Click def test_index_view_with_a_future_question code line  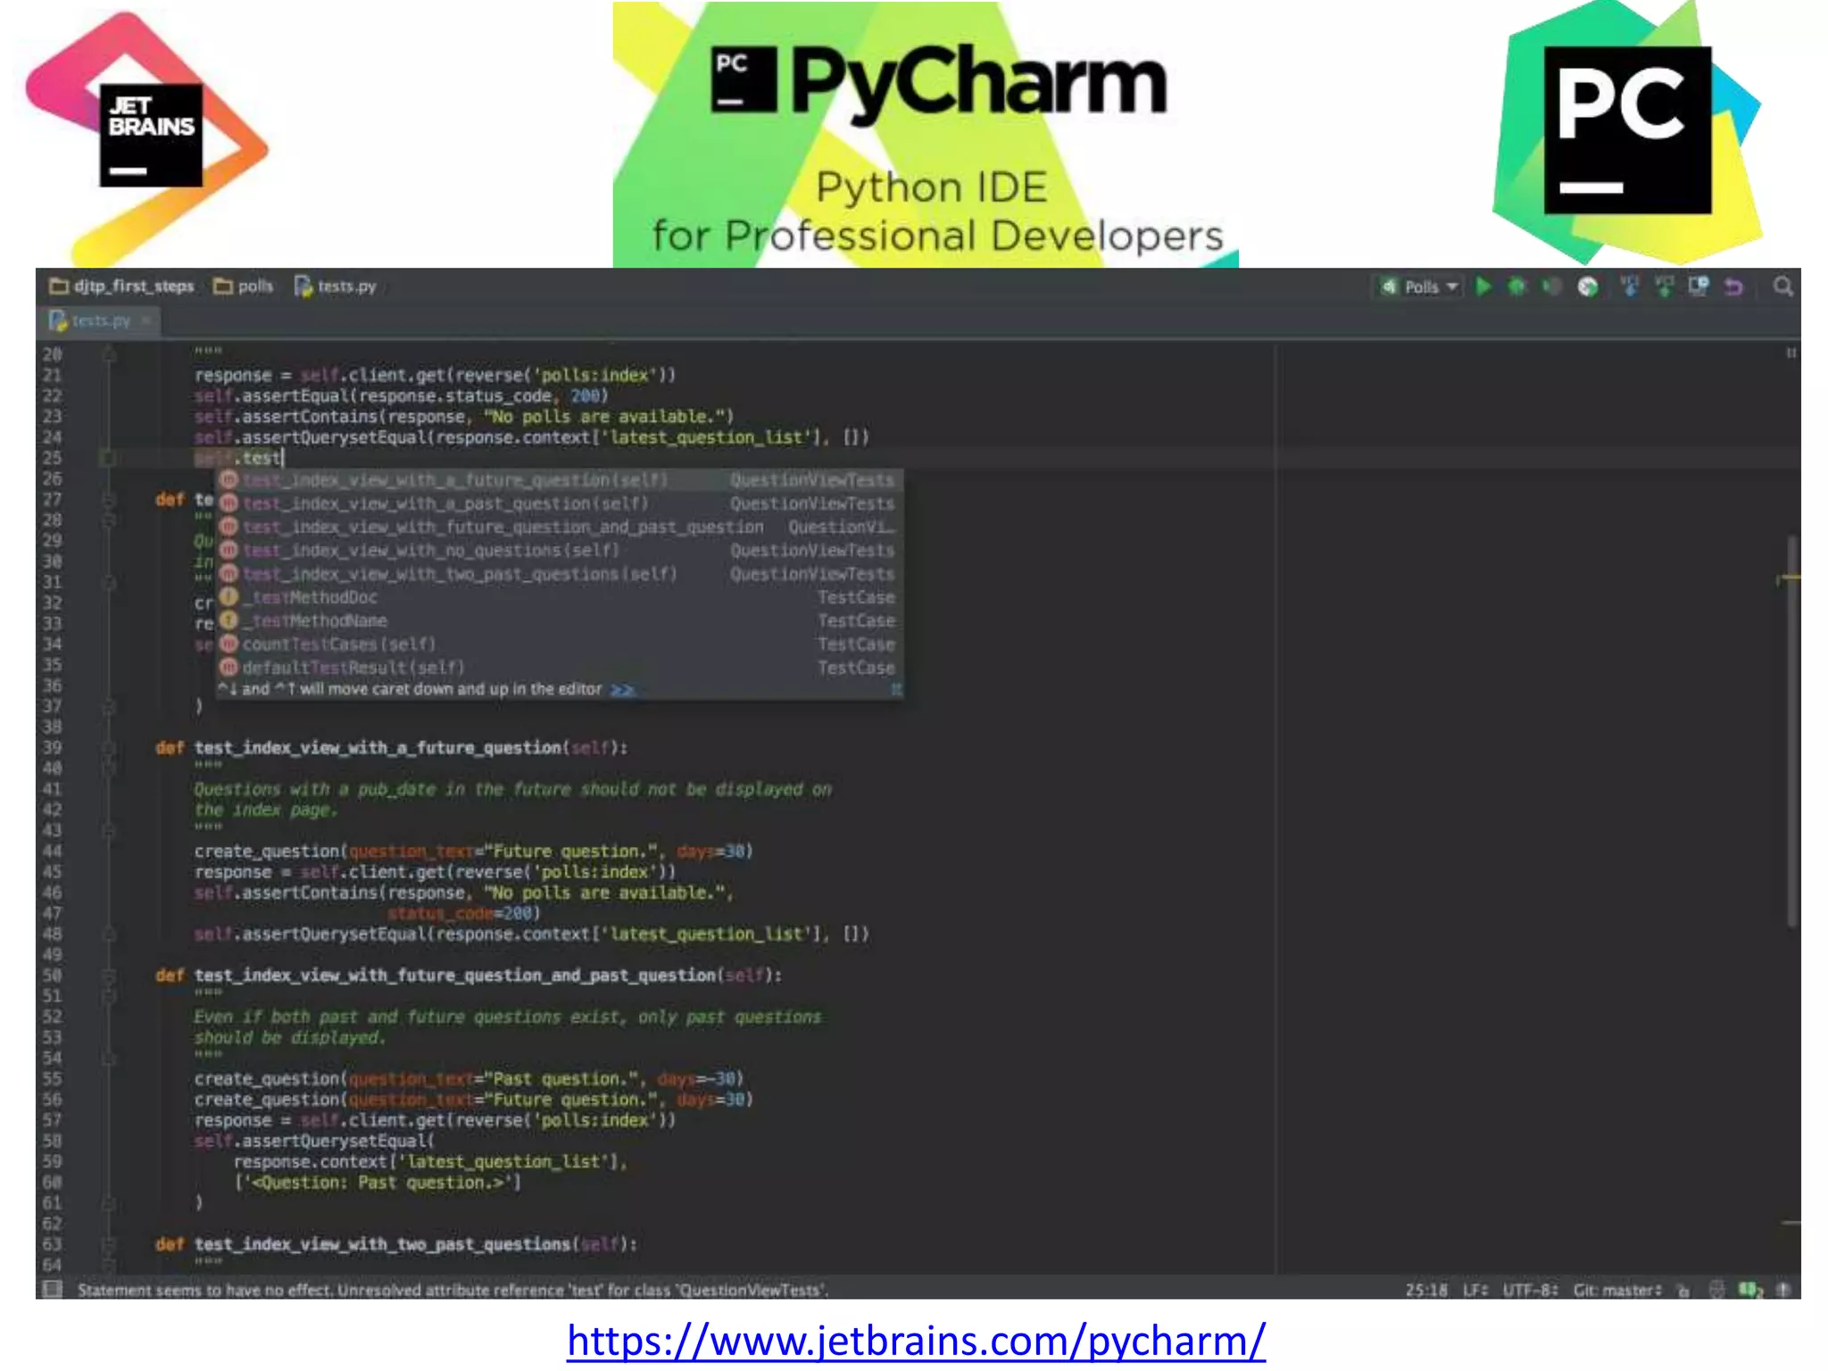[391, 748]
